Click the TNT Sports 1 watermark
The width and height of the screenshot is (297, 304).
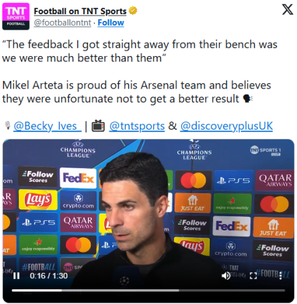tap(265, 151)
